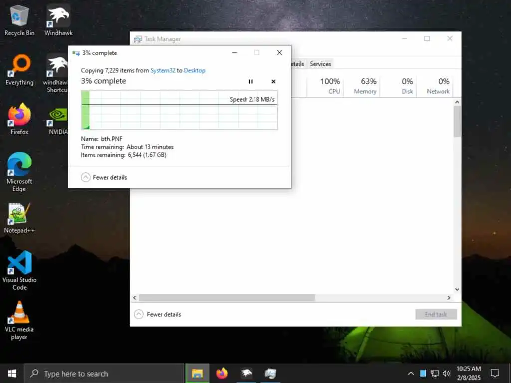Launch the Microsoft Edge desktop shortcut
Image resolution: width=511 pixels, height=383 pixels.
click(19, 172)
